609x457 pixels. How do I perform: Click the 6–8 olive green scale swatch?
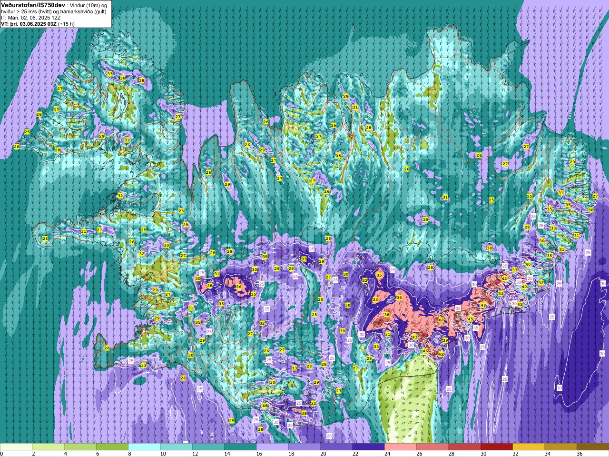coord(112,447)
